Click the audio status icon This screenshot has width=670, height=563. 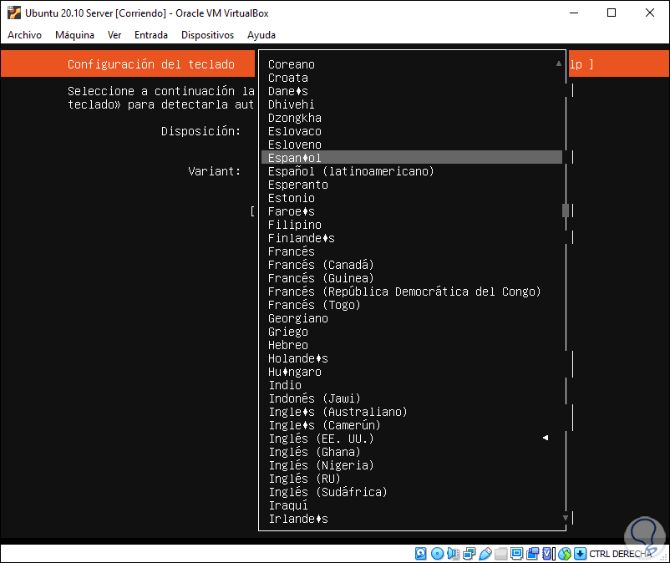(453, 554)
